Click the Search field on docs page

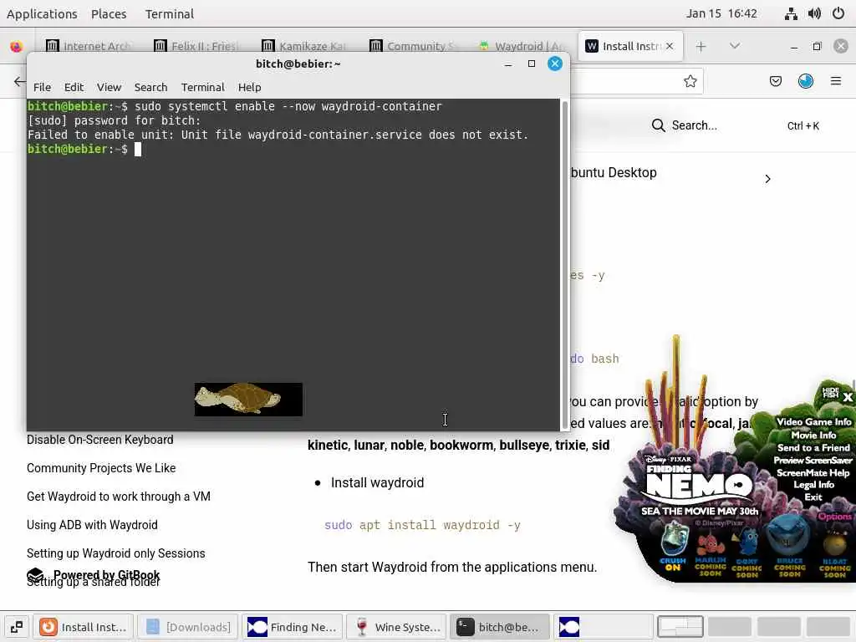click(736, 125)
